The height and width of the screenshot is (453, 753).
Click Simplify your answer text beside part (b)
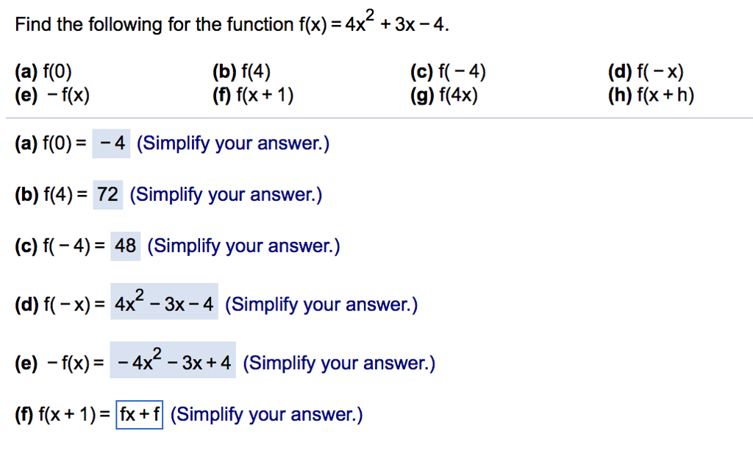click(x=226, y=195)
